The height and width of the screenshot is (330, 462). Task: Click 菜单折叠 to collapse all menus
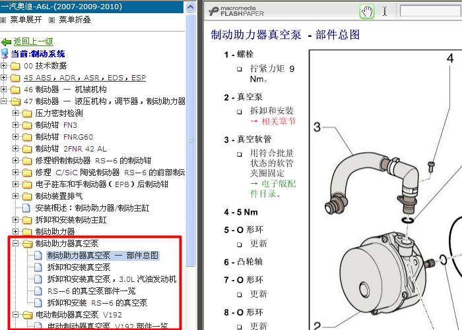[x=75, y=20]
